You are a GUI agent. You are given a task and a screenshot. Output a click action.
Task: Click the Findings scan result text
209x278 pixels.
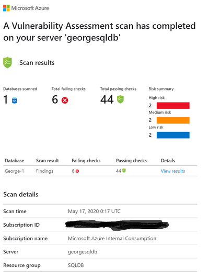pyautogui.click(x=44, y=171)
